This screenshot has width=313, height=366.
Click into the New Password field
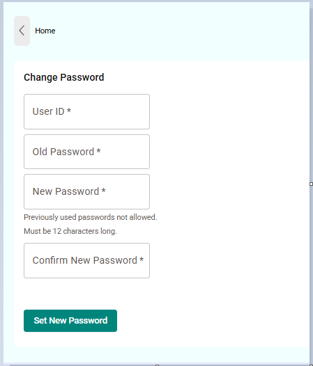[x=86, y=191]
